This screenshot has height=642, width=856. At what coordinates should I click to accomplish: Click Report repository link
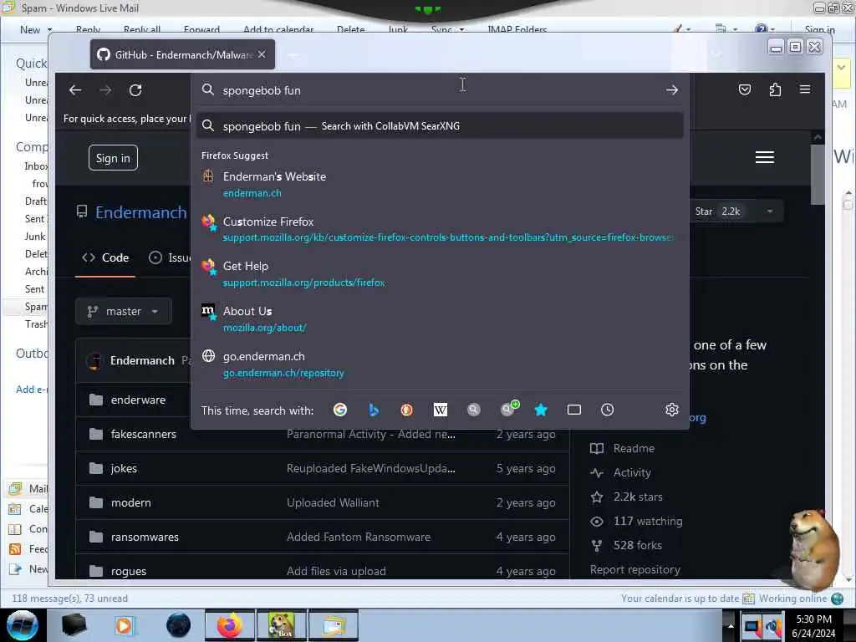point(635,569)
